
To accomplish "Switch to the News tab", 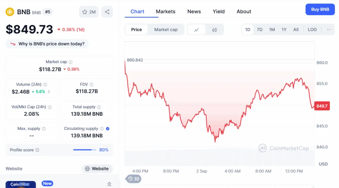I will tap(194, 12).
